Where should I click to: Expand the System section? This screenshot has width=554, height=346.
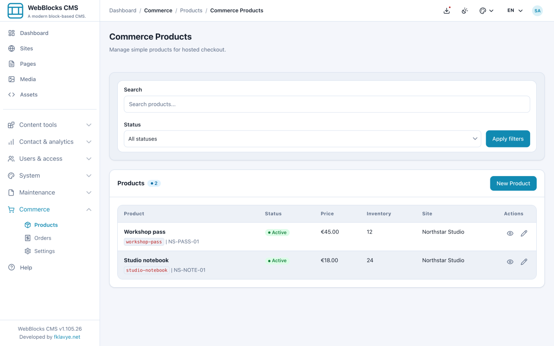tap(50, 176)
